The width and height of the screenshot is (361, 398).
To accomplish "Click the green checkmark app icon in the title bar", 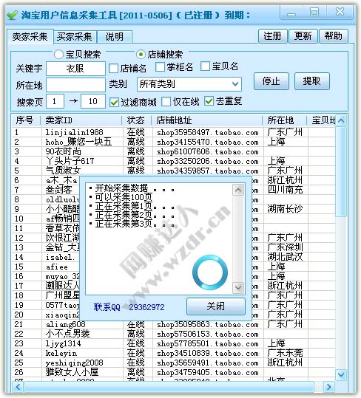I will coord(12,15).
